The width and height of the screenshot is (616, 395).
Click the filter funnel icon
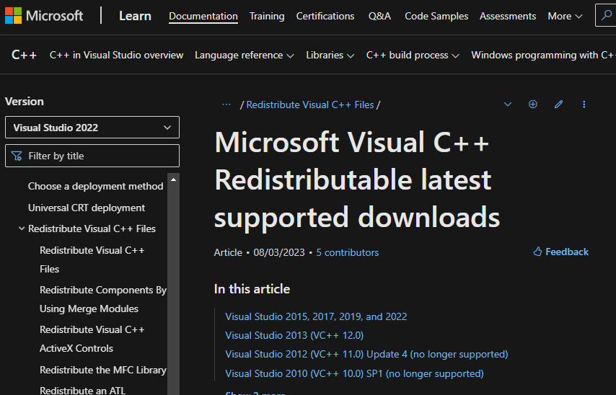[17, 156]
